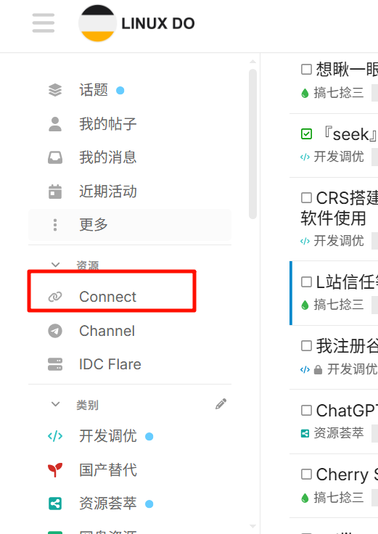Image resolution: width=378 pixels, height=534 pixels.
Task: Open the 我的消息 inbox icon
Action: click(x=55, y=157)
